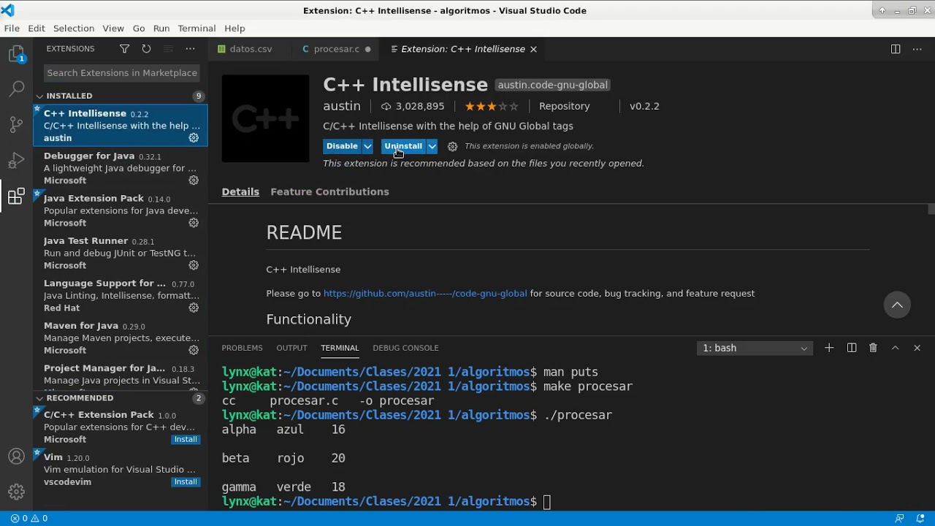
Task: Open the Uninstall dropdown arrow
Action: (x=432, y=146)
